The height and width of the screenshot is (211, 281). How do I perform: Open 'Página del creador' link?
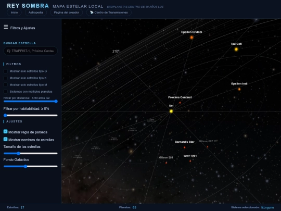pos(66,13)
